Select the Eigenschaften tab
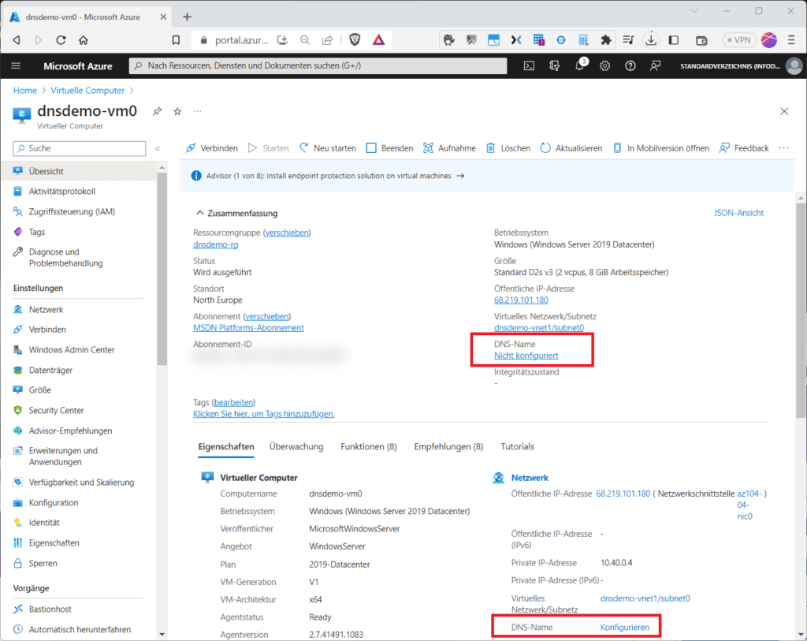Viewport: 807px width, 641px height. coord(226,447)
